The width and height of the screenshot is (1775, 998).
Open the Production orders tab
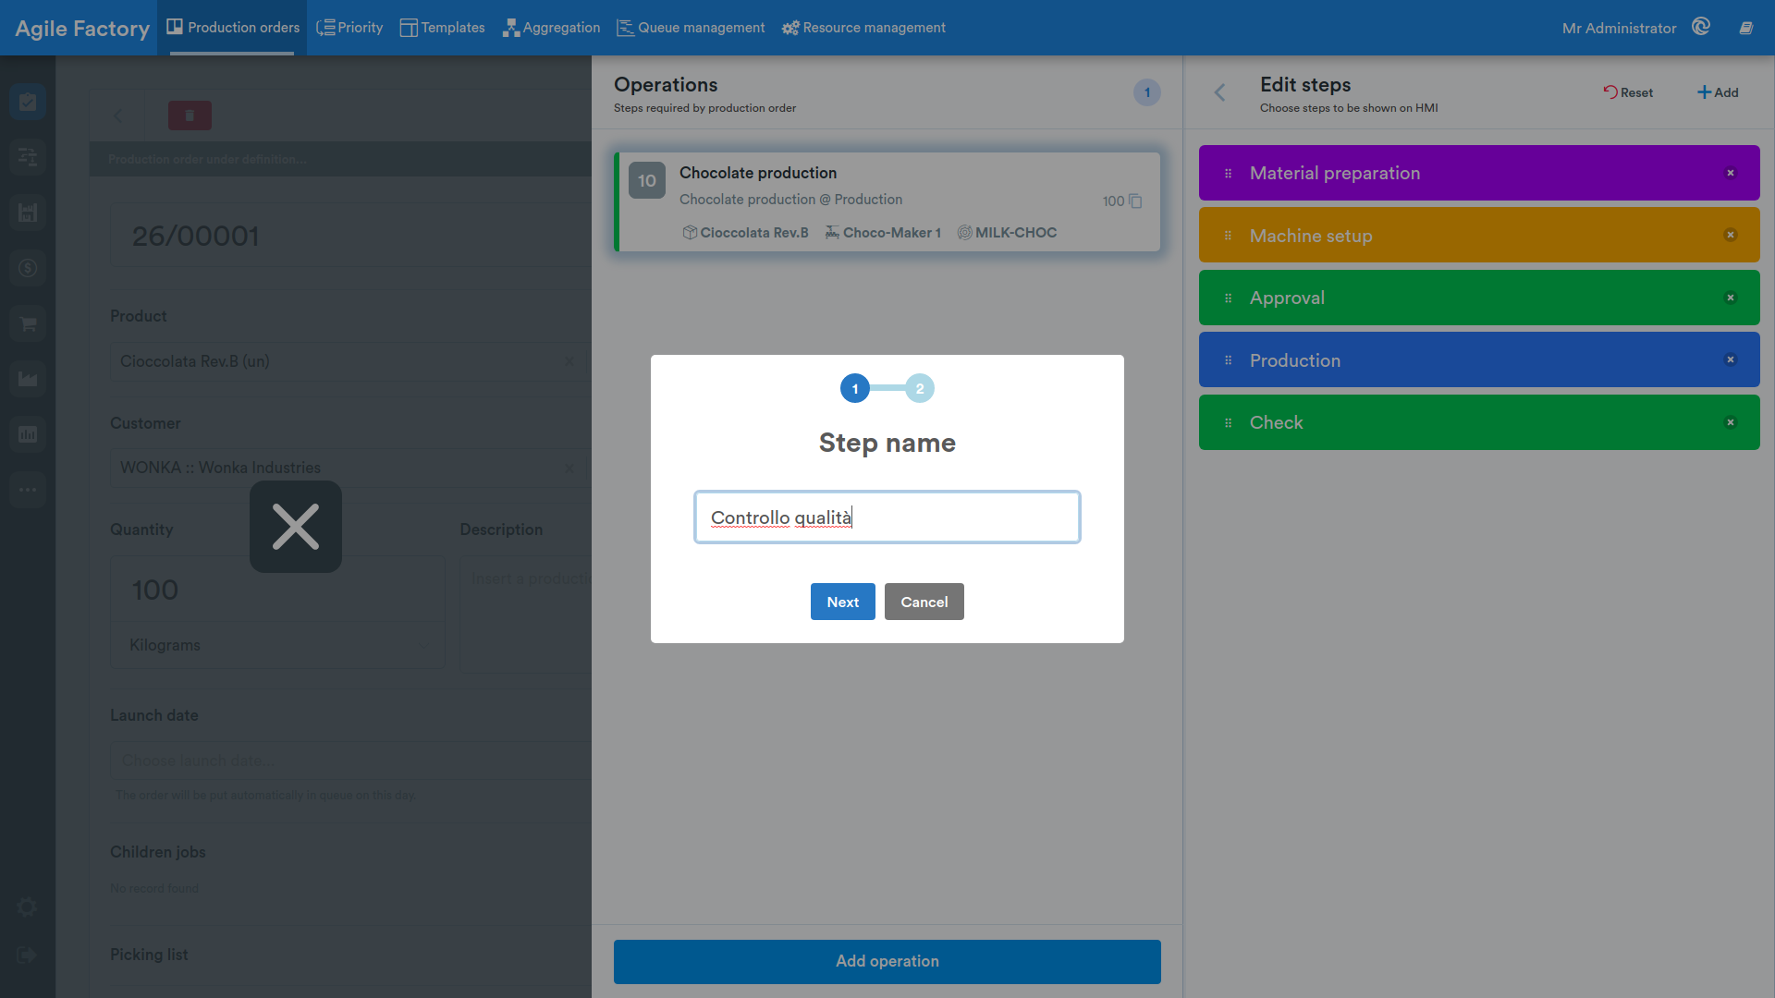click(233, 28)
